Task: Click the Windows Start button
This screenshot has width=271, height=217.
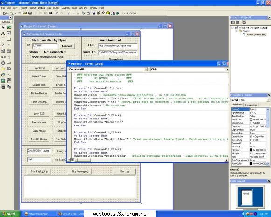Action: pyautogui.click(x=10, y=214)
